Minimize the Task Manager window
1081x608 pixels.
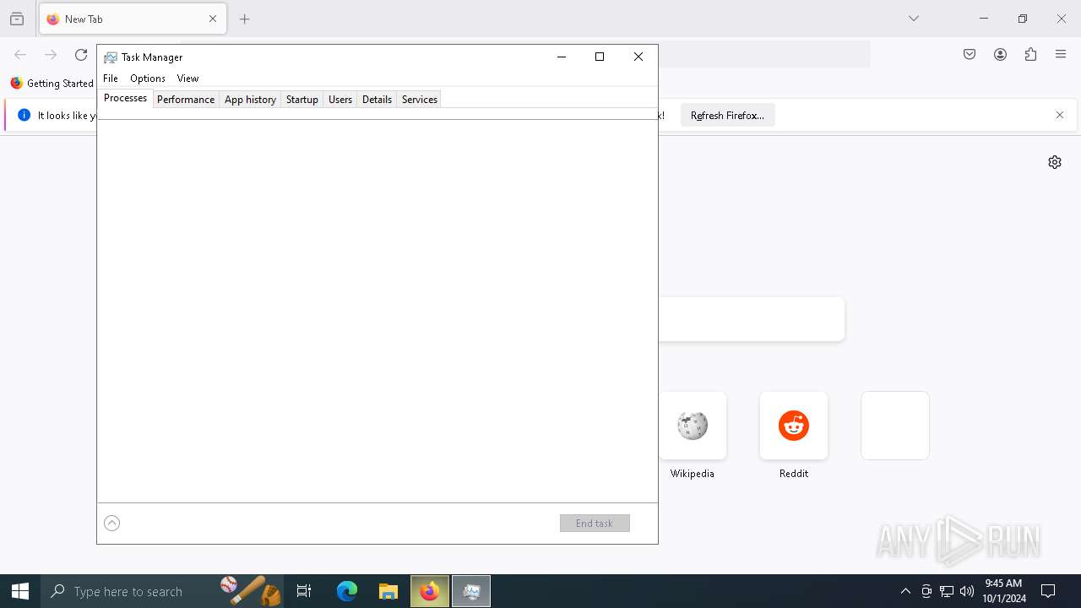click(561, 57)
